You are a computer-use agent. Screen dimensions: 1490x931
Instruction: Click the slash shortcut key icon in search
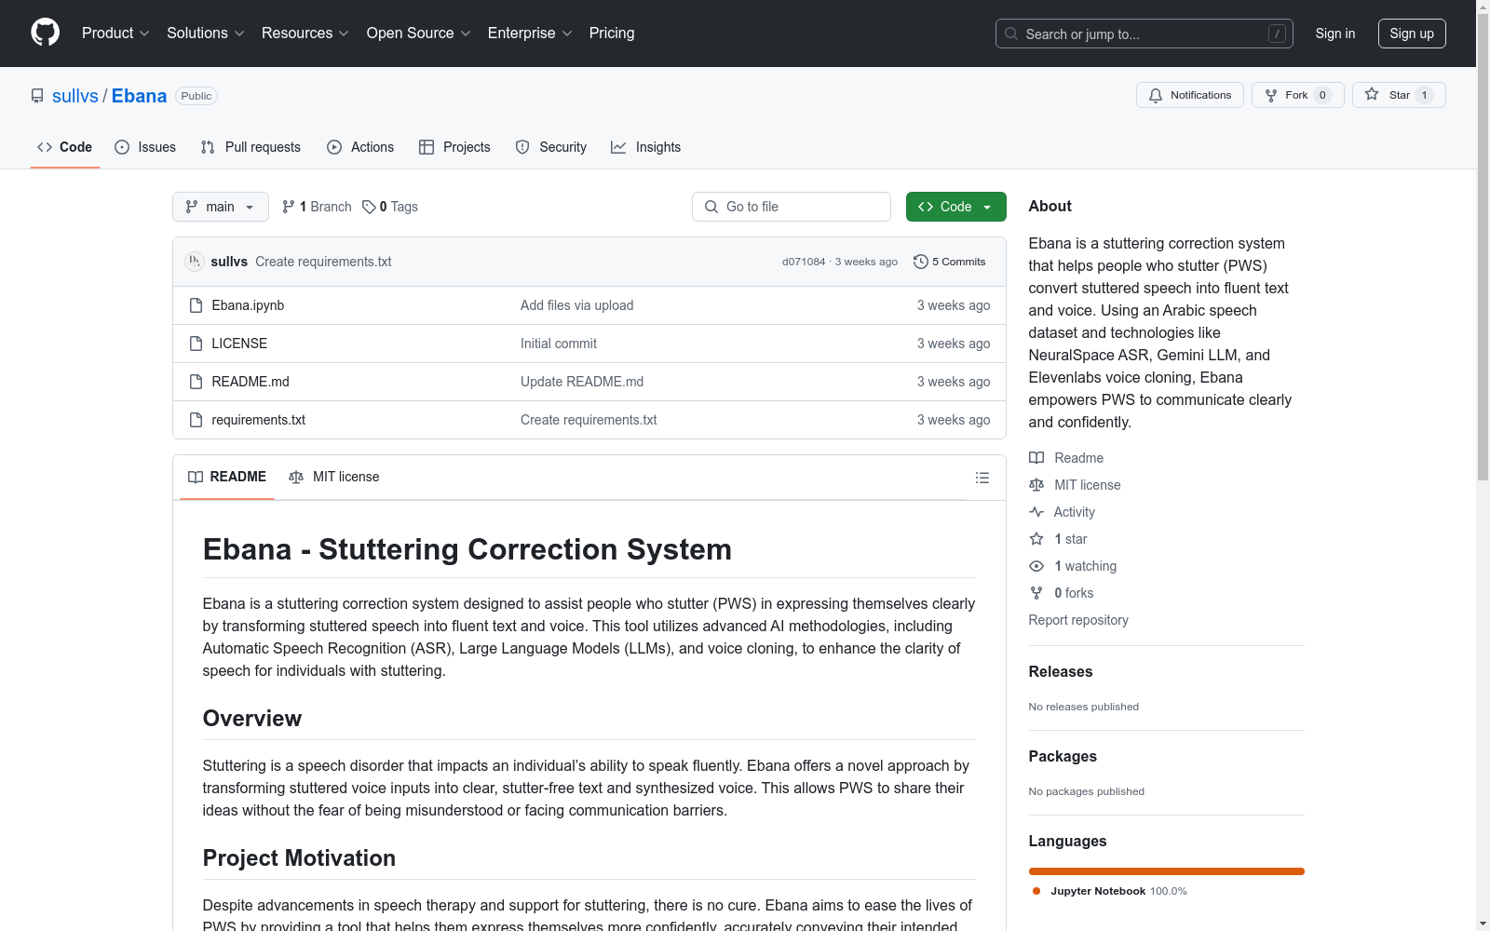coord(1277,34)
